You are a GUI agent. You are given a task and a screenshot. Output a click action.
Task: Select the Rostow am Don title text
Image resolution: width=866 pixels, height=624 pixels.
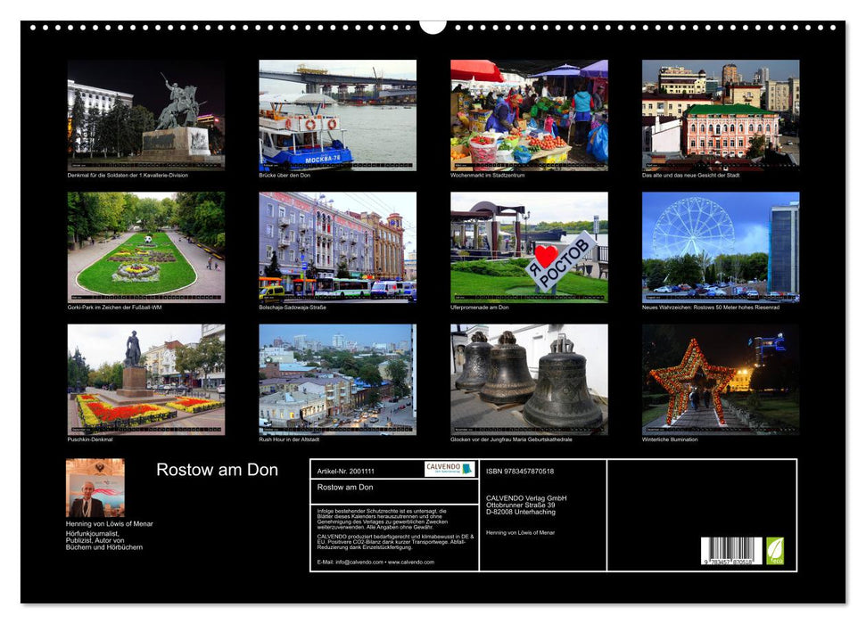[217, 468]
